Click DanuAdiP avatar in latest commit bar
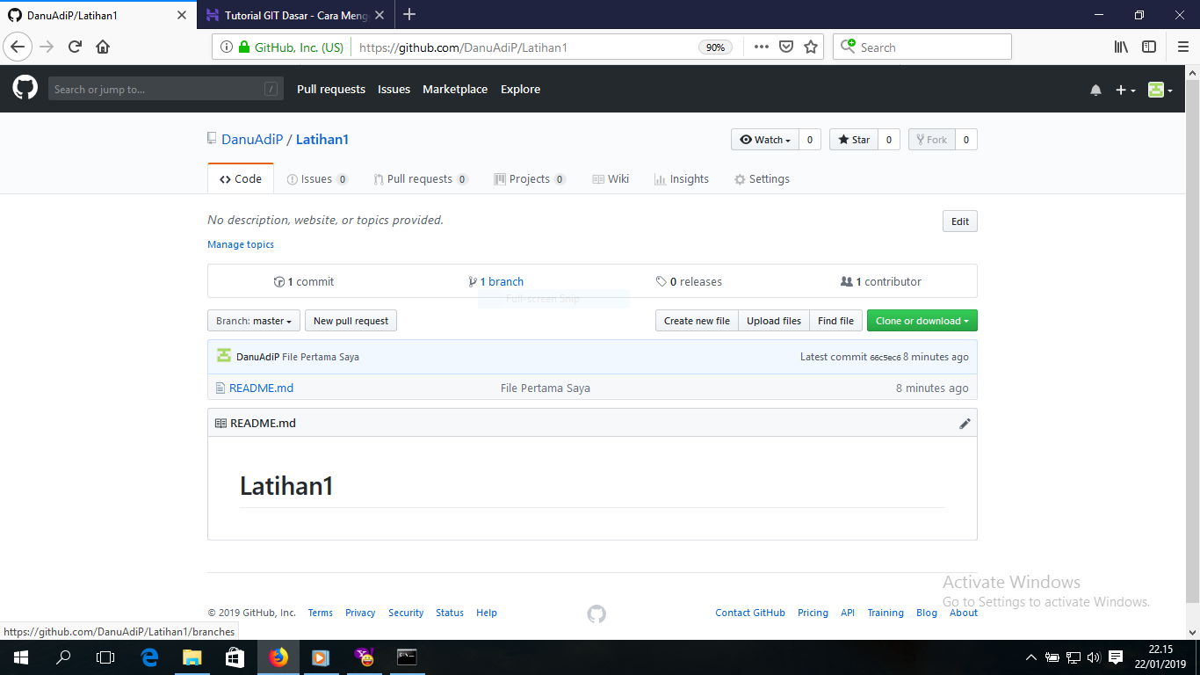This screenshot has width=1200, height=675. pos(224,356)
